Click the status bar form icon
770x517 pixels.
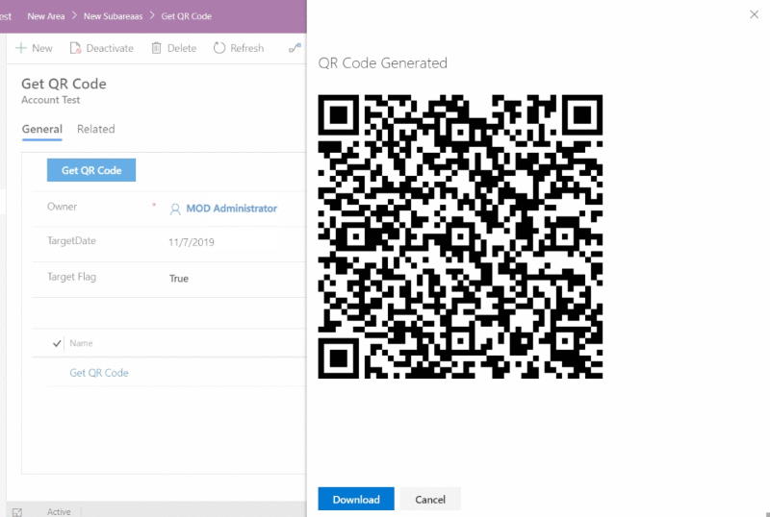[17, 512]
